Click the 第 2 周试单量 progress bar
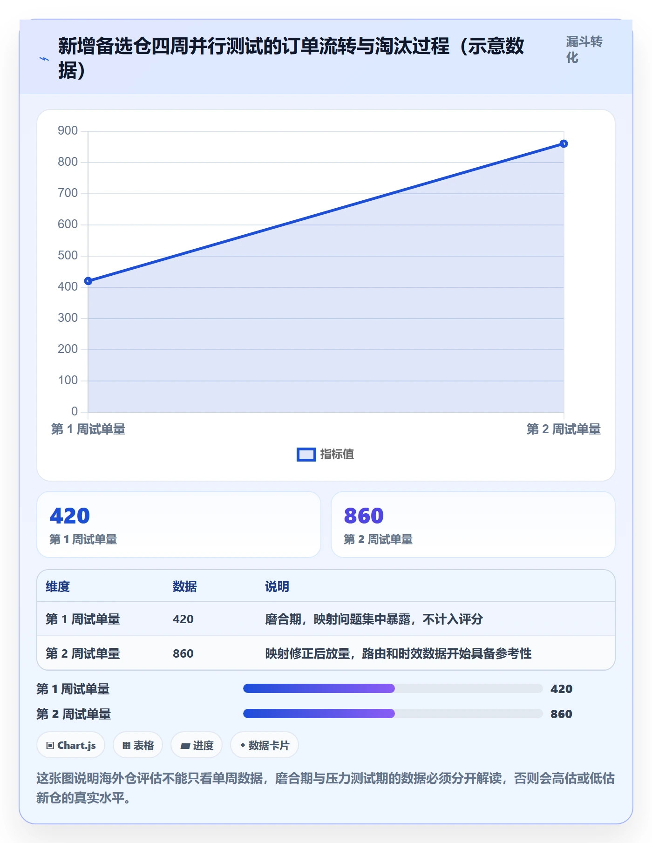 (x=393, y=714)
